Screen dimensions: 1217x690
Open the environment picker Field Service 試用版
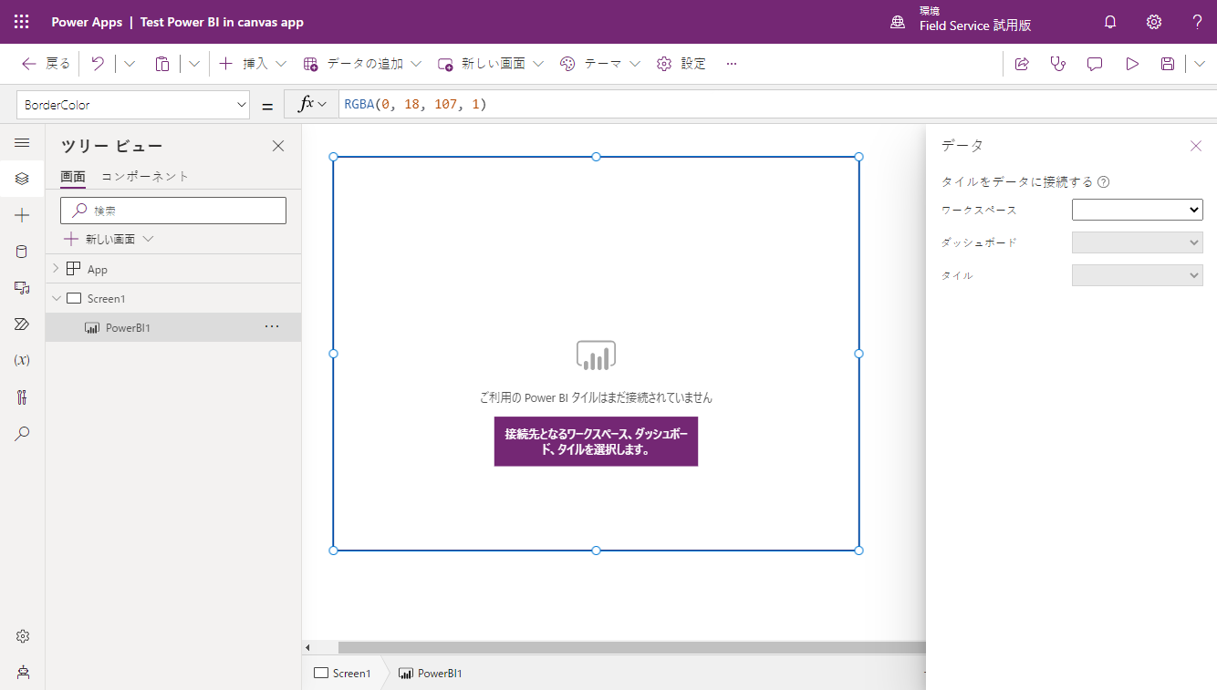962,19
